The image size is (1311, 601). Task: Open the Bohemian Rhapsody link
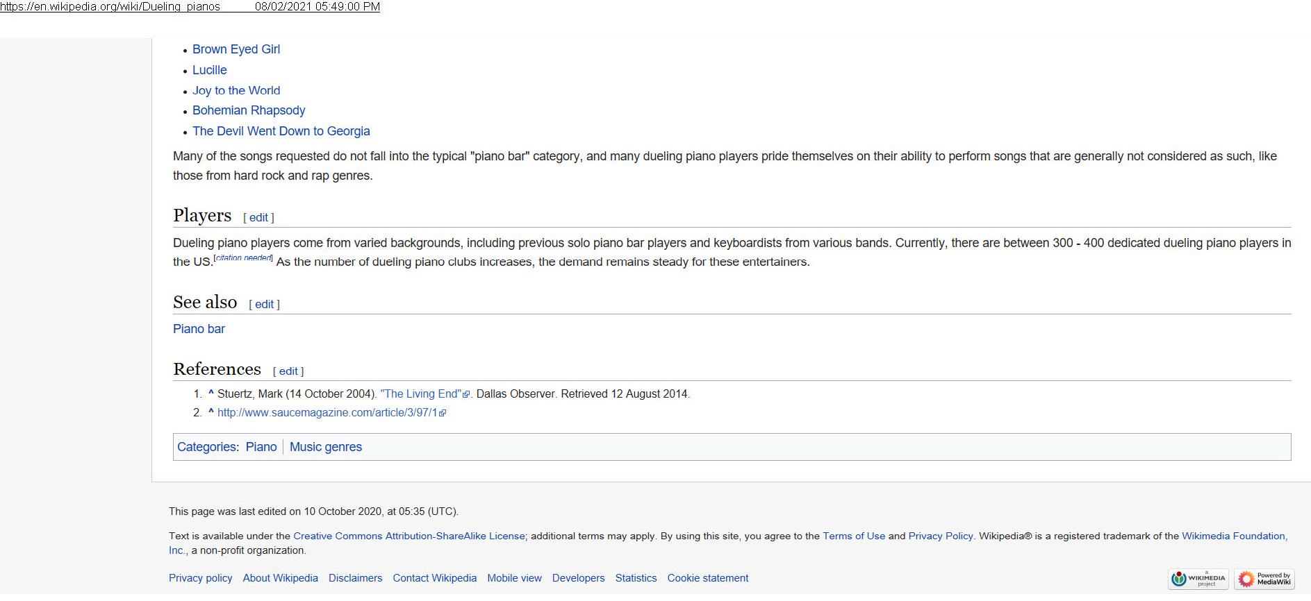pos(248,110)
